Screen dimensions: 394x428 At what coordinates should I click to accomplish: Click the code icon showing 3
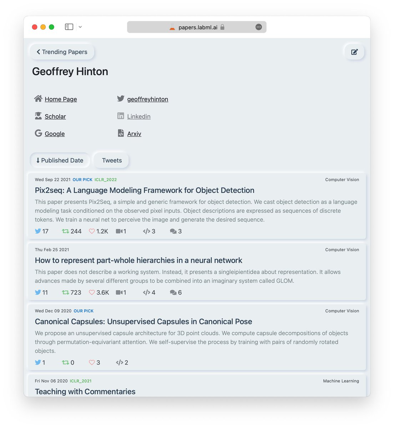(x=146, y=231)
